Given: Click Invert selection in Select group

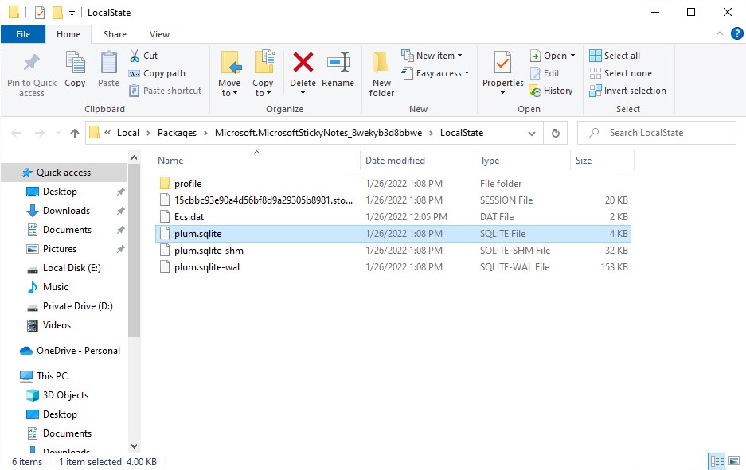Looking at the screenshot, I should tap(627, 91).
